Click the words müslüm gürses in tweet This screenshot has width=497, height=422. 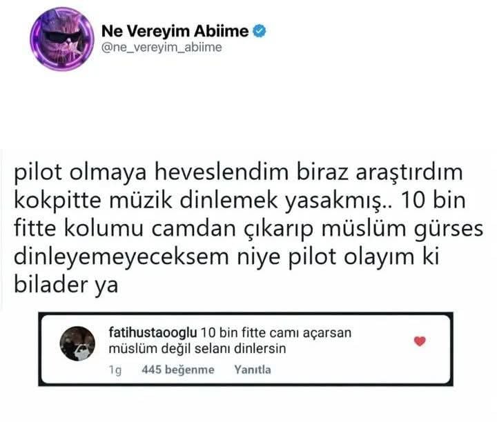pyautogui.click(x=402, y=229)
